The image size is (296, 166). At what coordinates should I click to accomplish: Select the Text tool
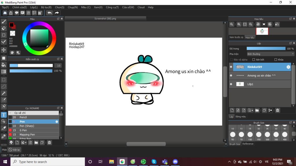pos(3,115)
